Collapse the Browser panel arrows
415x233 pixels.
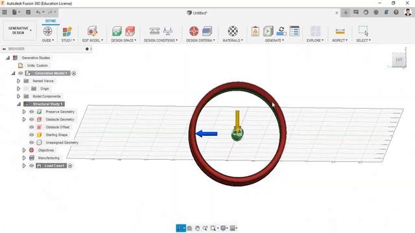[x=4, y=49]
